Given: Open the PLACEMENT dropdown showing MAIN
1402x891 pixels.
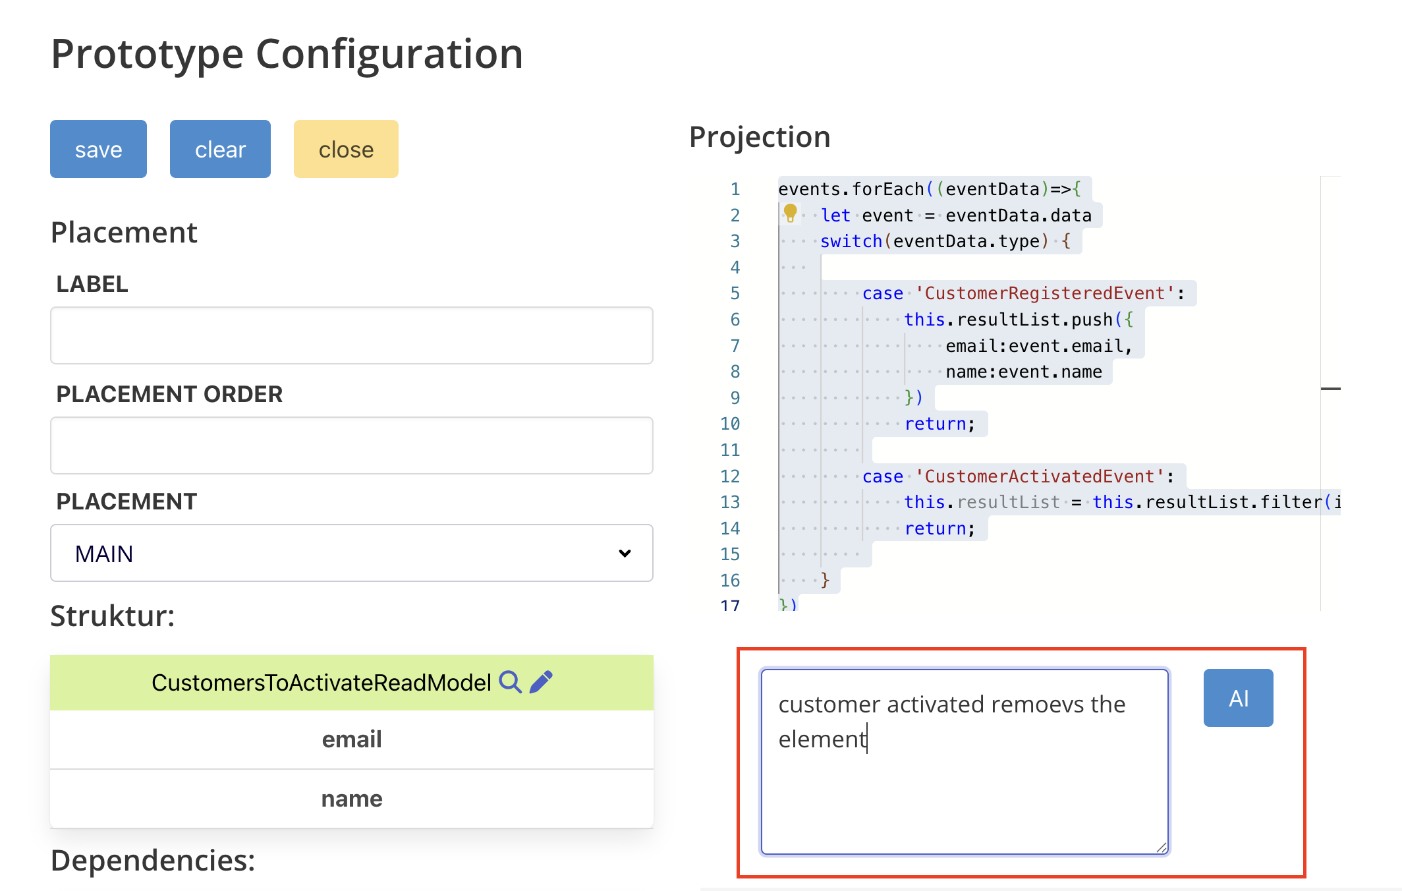Looking at the screenshot, I should point(351,554).
